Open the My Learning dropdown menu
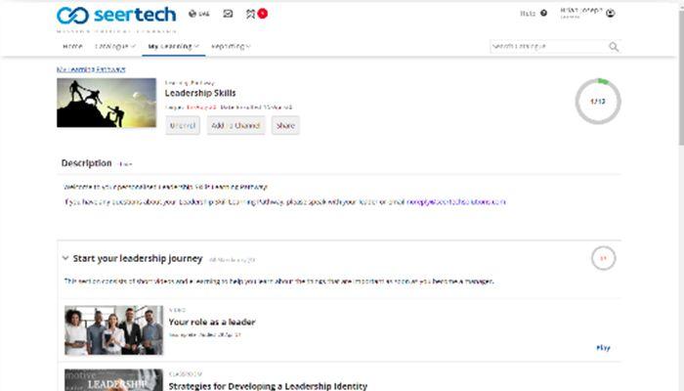This screenshot has height=391, width=684. pos(174,46)
